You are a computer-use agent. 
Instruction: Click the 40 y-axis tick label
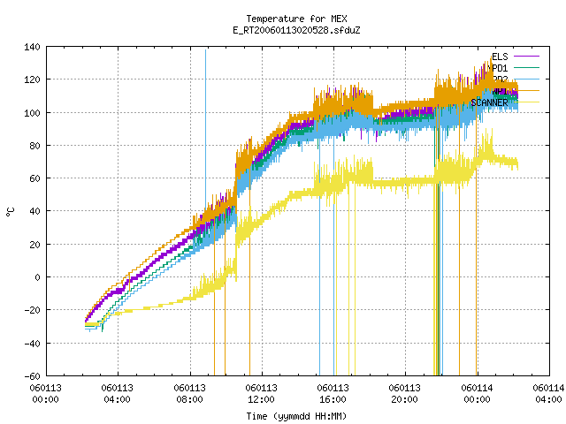tap(34, 211)
